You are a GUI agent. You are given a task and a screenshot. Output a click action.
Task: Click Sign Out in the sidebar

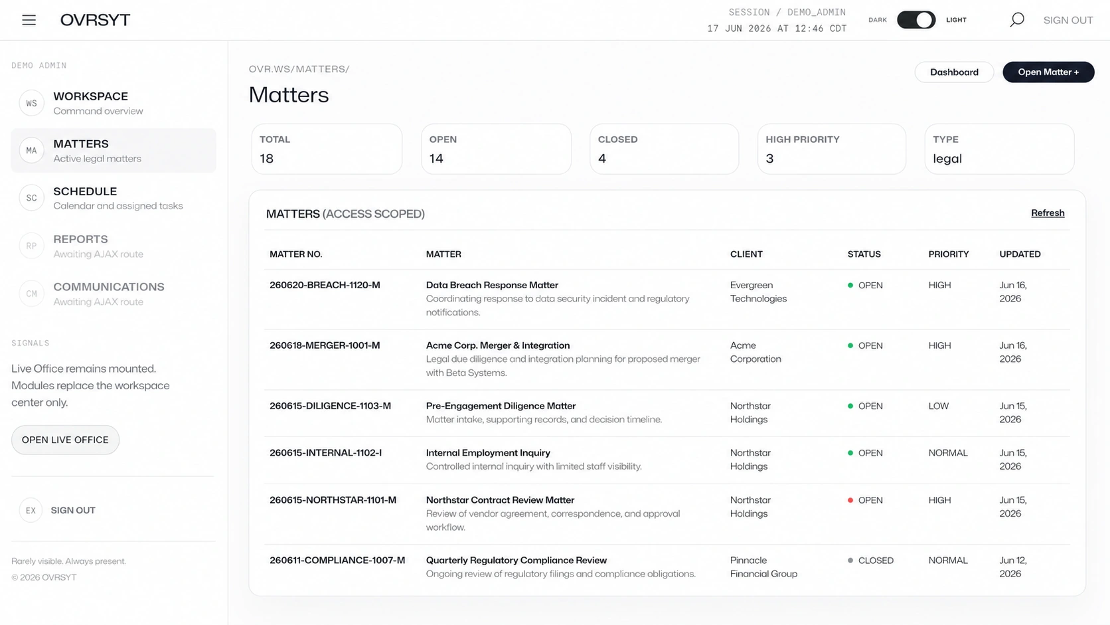tap(73, 510)
